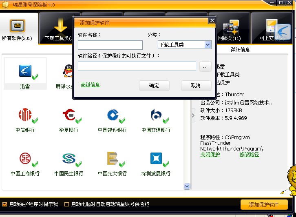Click the 软件大小：1793KB text
The width and height of the screenshot is (296, 217).
click(x=221, y=111)
